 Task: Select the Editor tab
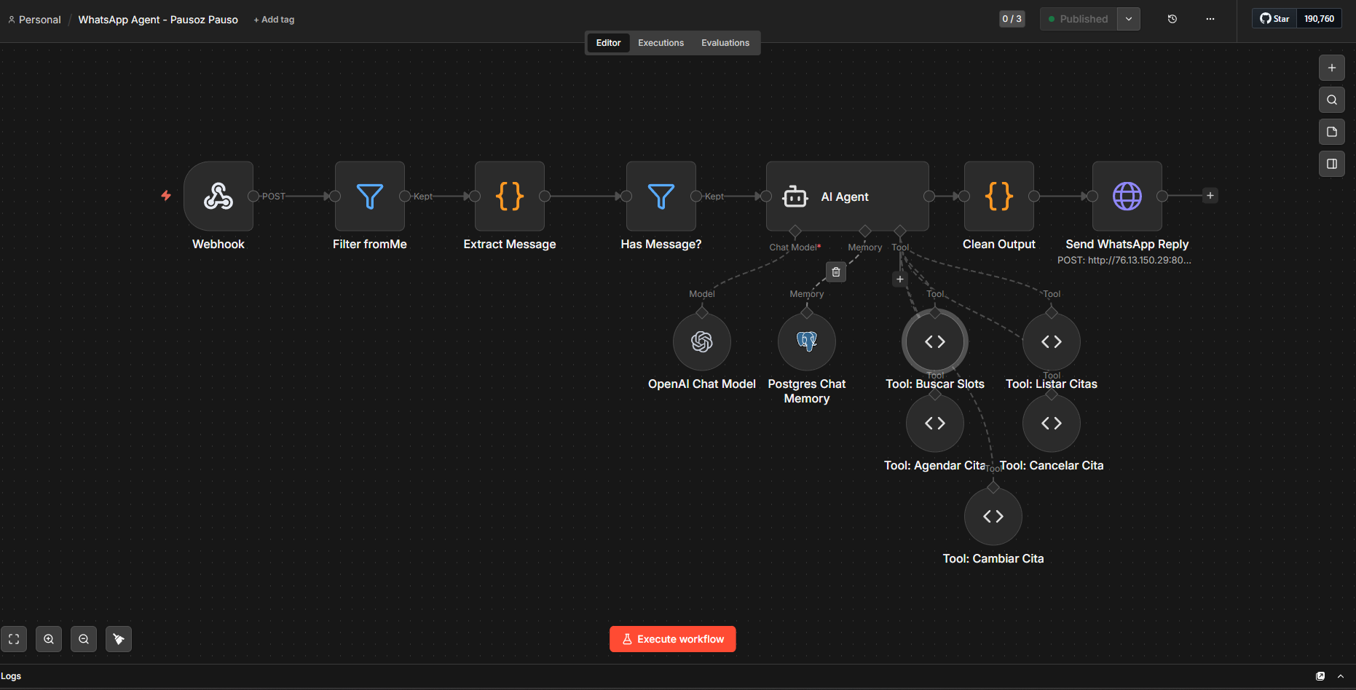tap(608, 43)
